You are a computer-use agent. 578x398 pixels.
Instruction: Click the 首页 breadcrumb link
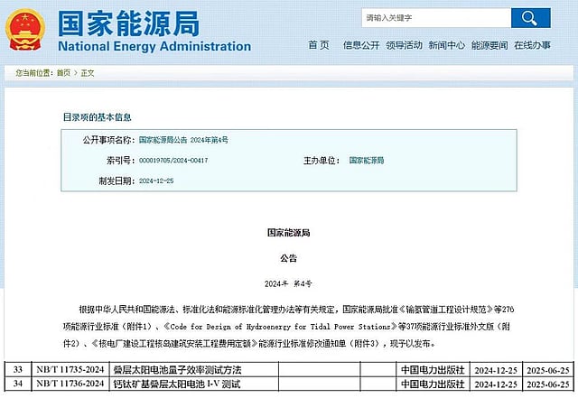[x=63, y=72]
